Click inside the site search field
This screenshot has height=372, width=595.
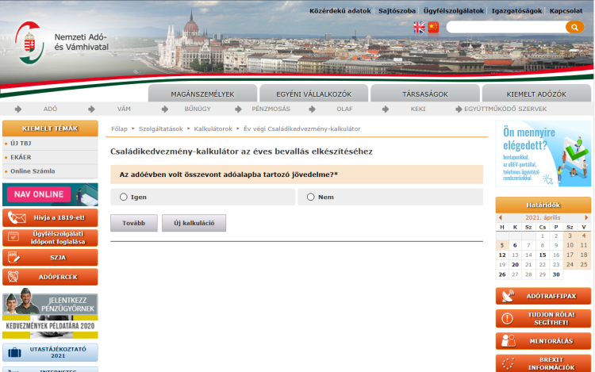(505, 27)
